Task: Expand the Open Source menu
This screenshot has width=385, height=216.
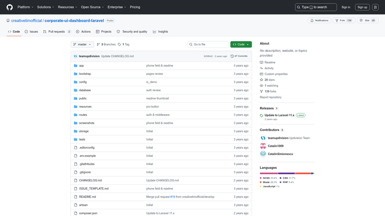Action: (92, 7)
